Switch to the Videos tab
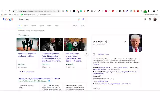 pyautogui.click(x=42, y=26)
